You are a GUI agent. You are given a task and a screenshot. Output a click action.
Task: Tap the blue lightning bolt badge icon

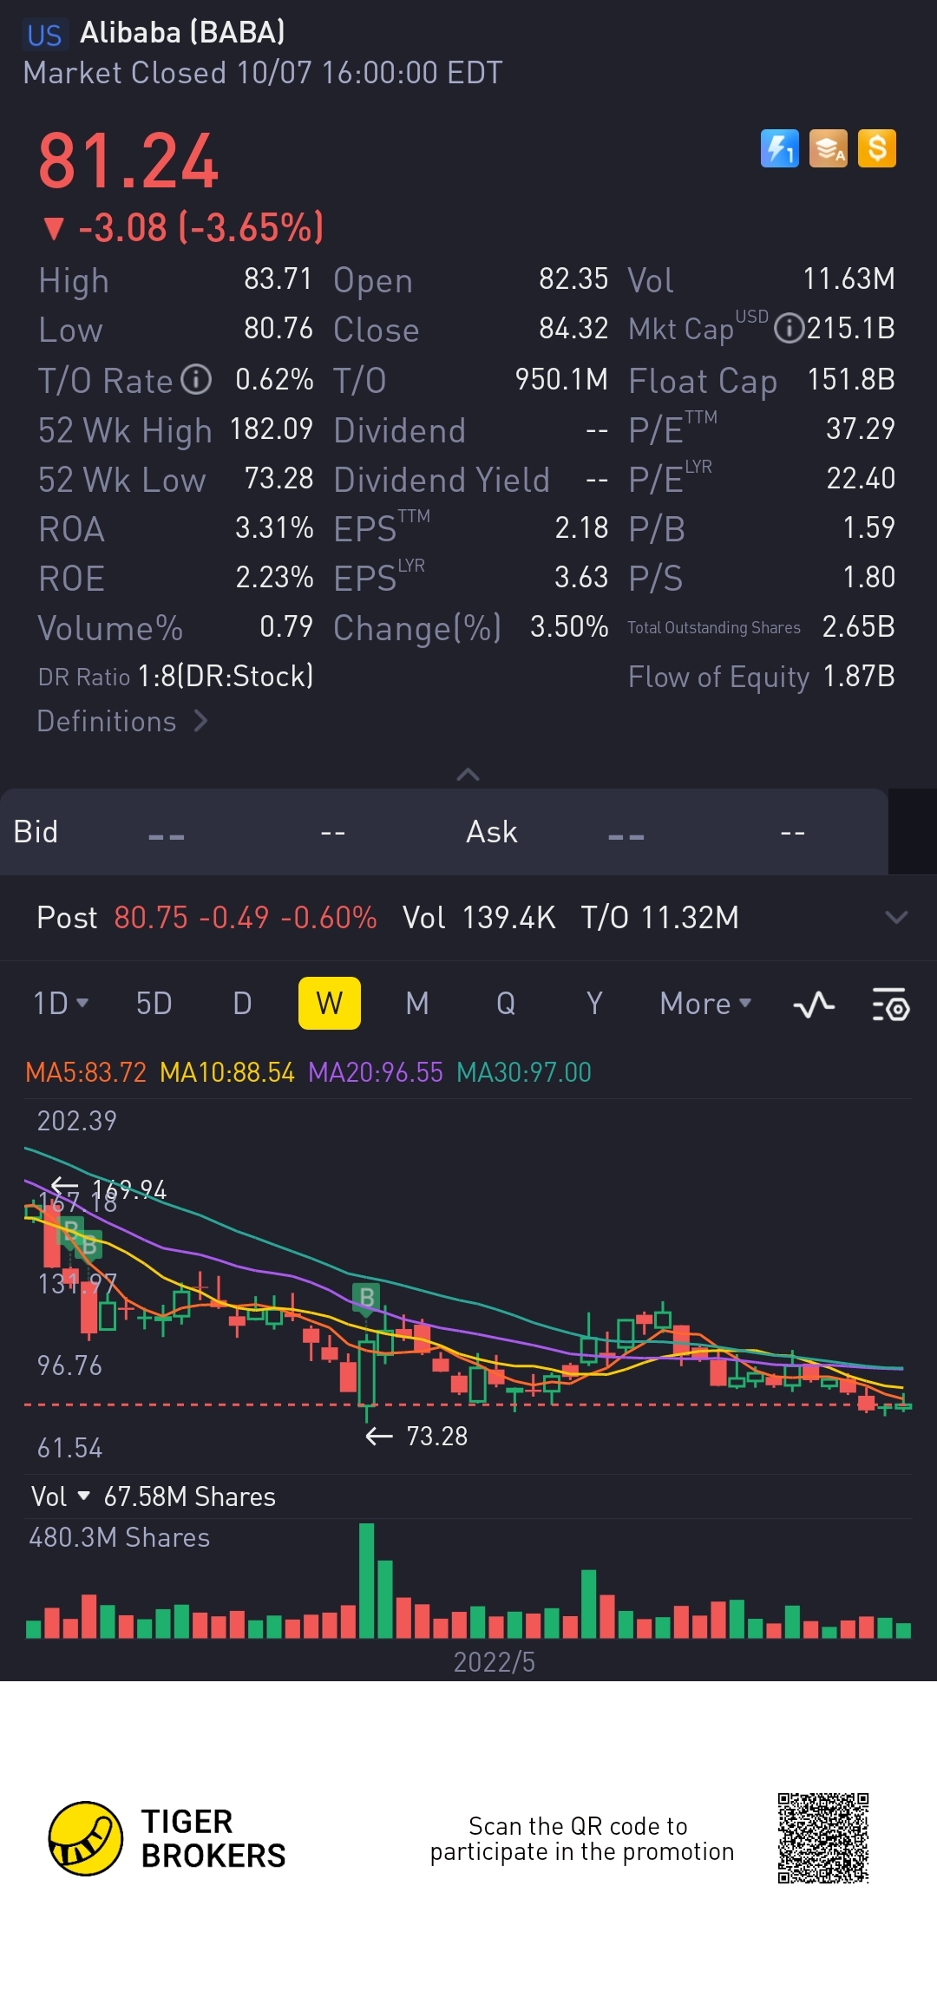pyautogui.click(x=779, y=148)
